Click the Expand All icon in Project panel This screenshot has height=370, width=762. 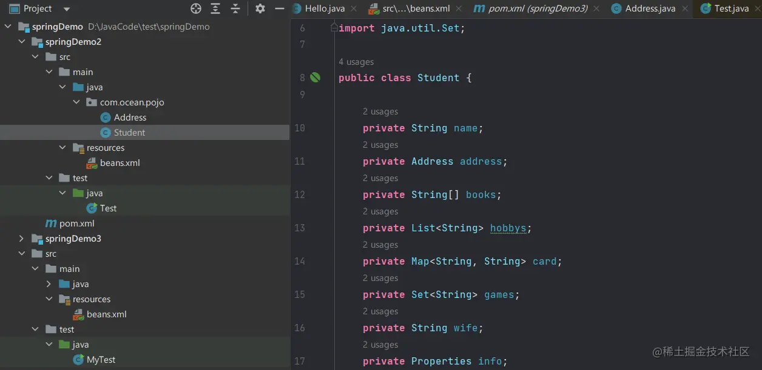point(215,8)
